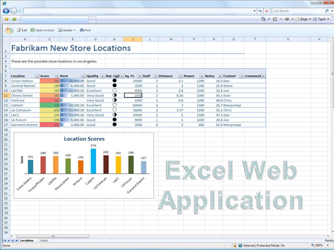The height and width of the screenshot is (250, 334).
Task: Click the Edit toolbar button
Action: click(22, 30)
